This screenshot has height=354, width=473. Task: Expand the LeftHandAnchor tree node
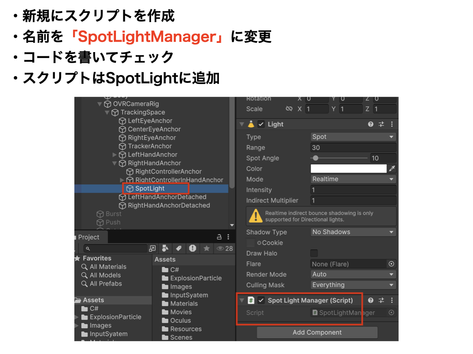[115, 155]
